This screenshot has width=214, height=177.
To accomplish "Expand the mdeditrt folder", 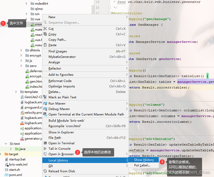I will [x=26, y=4].
